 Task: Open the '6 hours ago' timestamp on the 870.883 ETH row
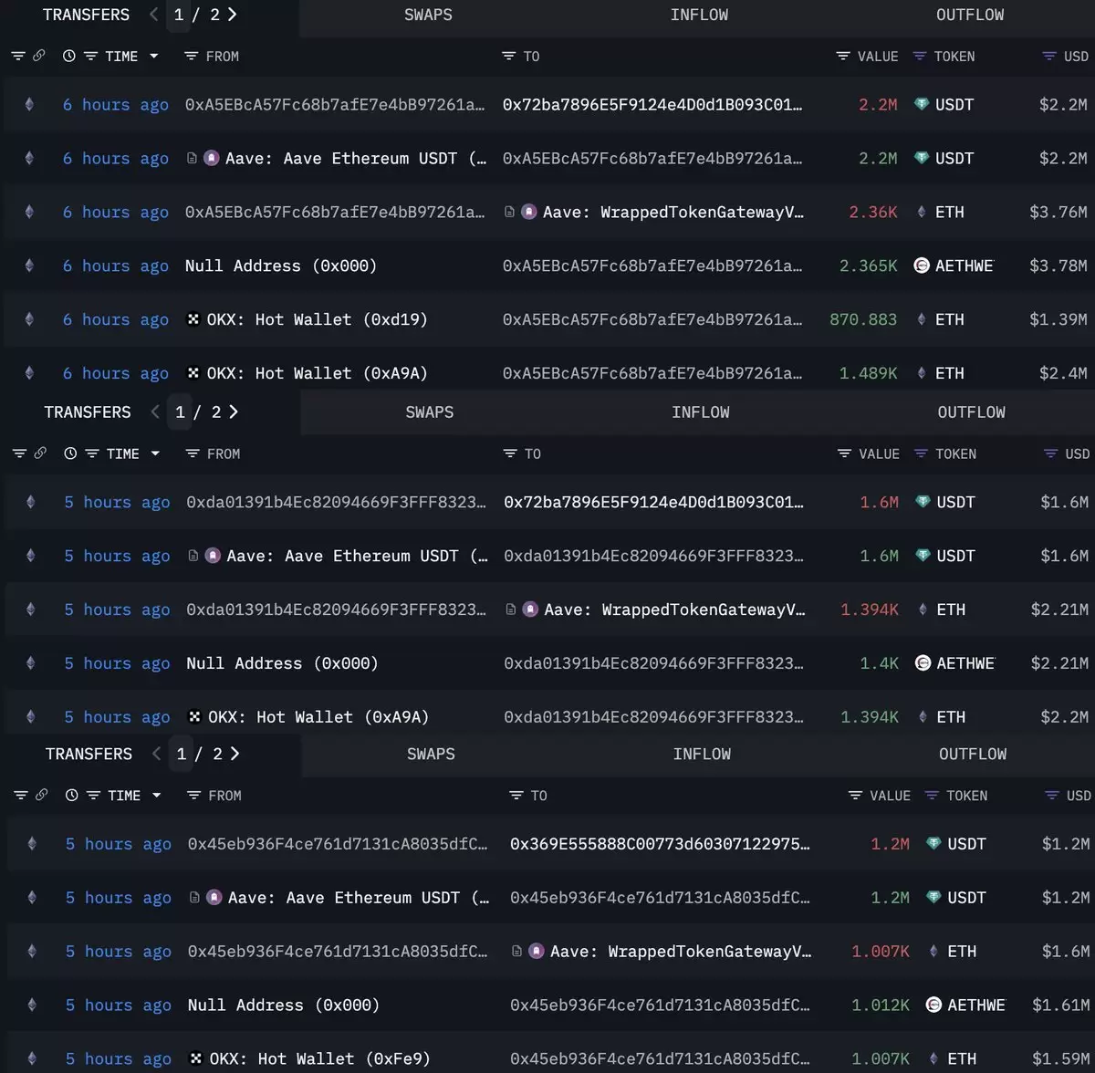[116, 319]
